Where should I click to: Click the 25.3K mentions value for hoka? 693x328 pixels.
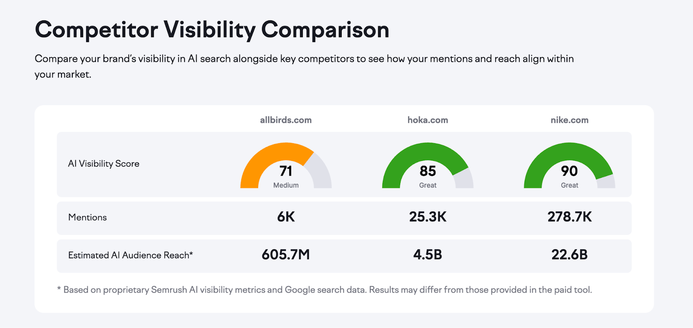coord(427,217)
